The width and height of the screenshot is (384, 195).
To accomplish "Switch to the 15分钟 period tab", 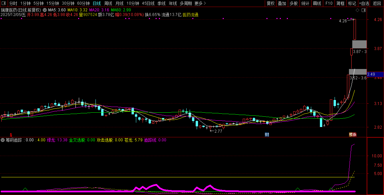I will click(x=53, y=3).
